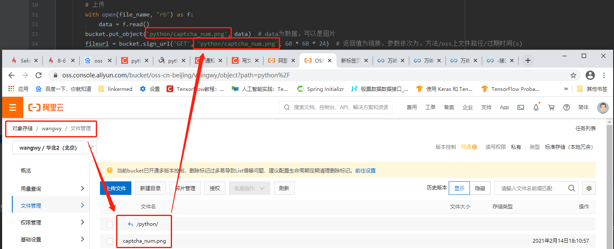Image resolution: width=614 pixels, height=249 pixels.
Task: Click the browser forward arrow
Action: coord(25,75)
